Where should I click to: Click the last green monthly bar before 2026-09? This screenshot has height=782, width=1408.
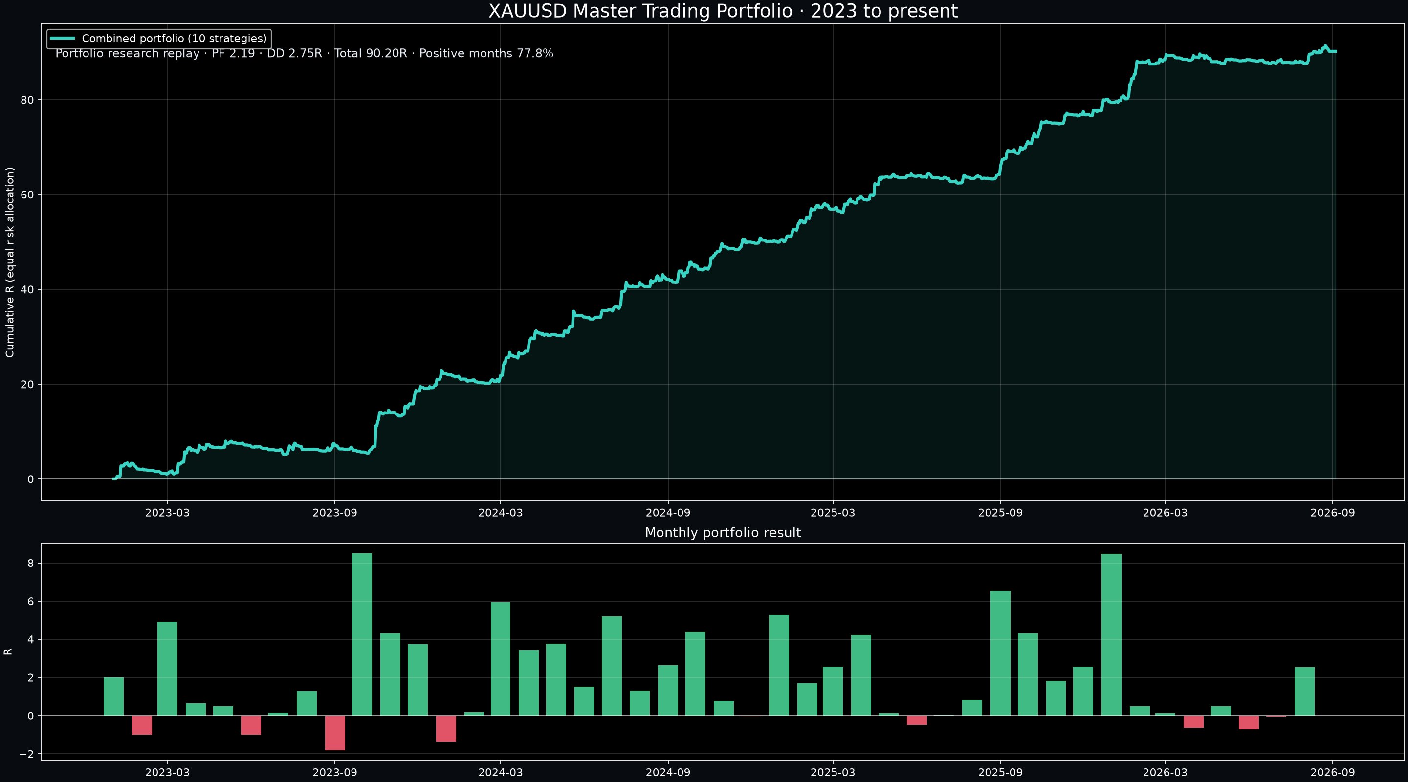click(1305, 691)
